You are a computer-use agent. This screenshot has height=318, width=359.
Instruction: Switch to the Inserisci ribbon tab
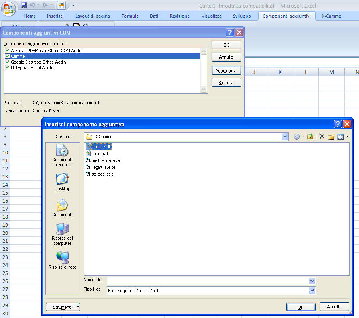[55, 16]
